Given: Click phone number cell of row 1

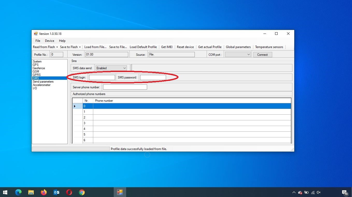Looking at the screenshot, I should (192, 112).
